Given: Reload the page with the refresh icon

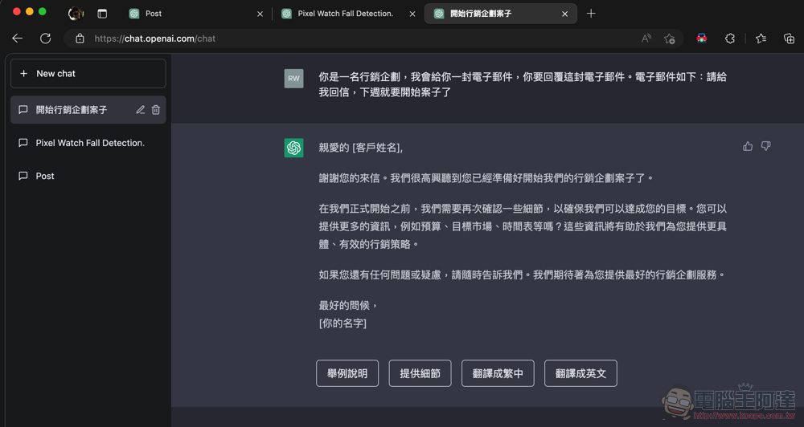Looking at the screenshot, I should (x=46, y=39).
